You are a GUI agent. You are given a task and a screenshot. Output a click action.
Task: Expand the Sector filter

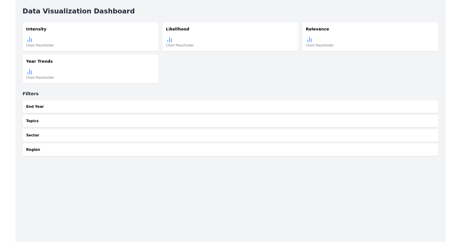[230, 135]
